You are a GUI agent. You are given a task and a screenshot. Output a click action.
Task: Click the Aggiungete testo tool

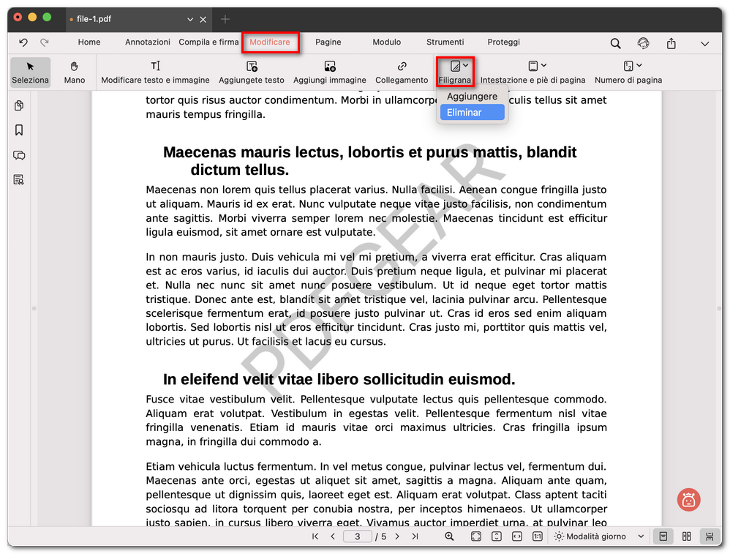click(x=252, y=72)
